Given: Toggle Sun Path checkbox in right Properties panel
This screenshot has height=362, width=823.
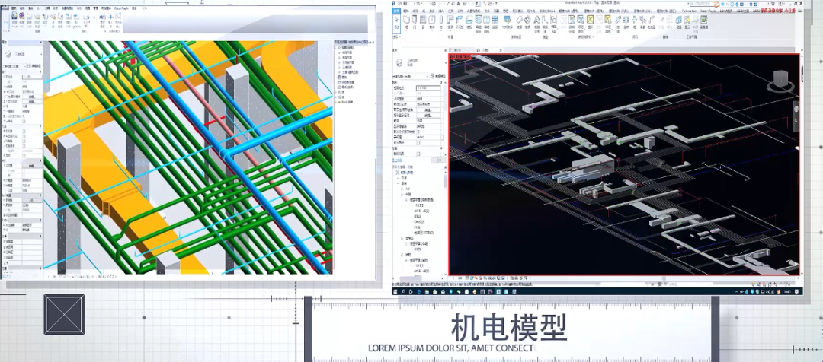Looking at the screenshot, I should [x=418, y=143].
